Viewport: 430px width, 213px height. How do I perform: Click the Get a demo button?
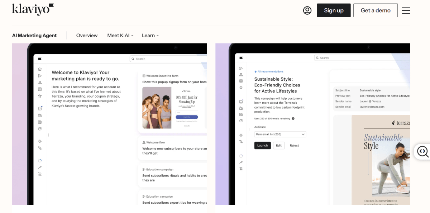tap(376, 10)
